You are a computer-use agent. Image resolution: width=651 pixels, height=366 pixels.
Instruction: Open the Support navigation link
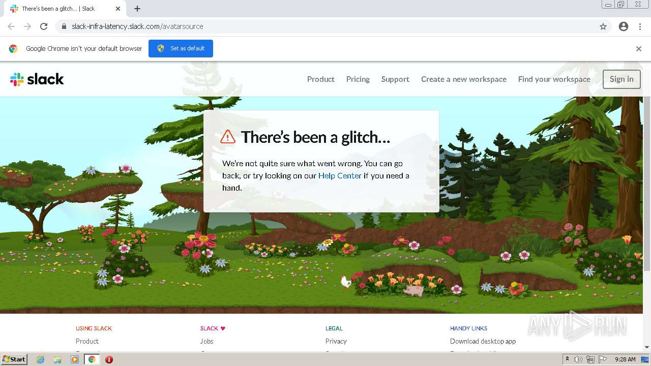tap(395, 79)
